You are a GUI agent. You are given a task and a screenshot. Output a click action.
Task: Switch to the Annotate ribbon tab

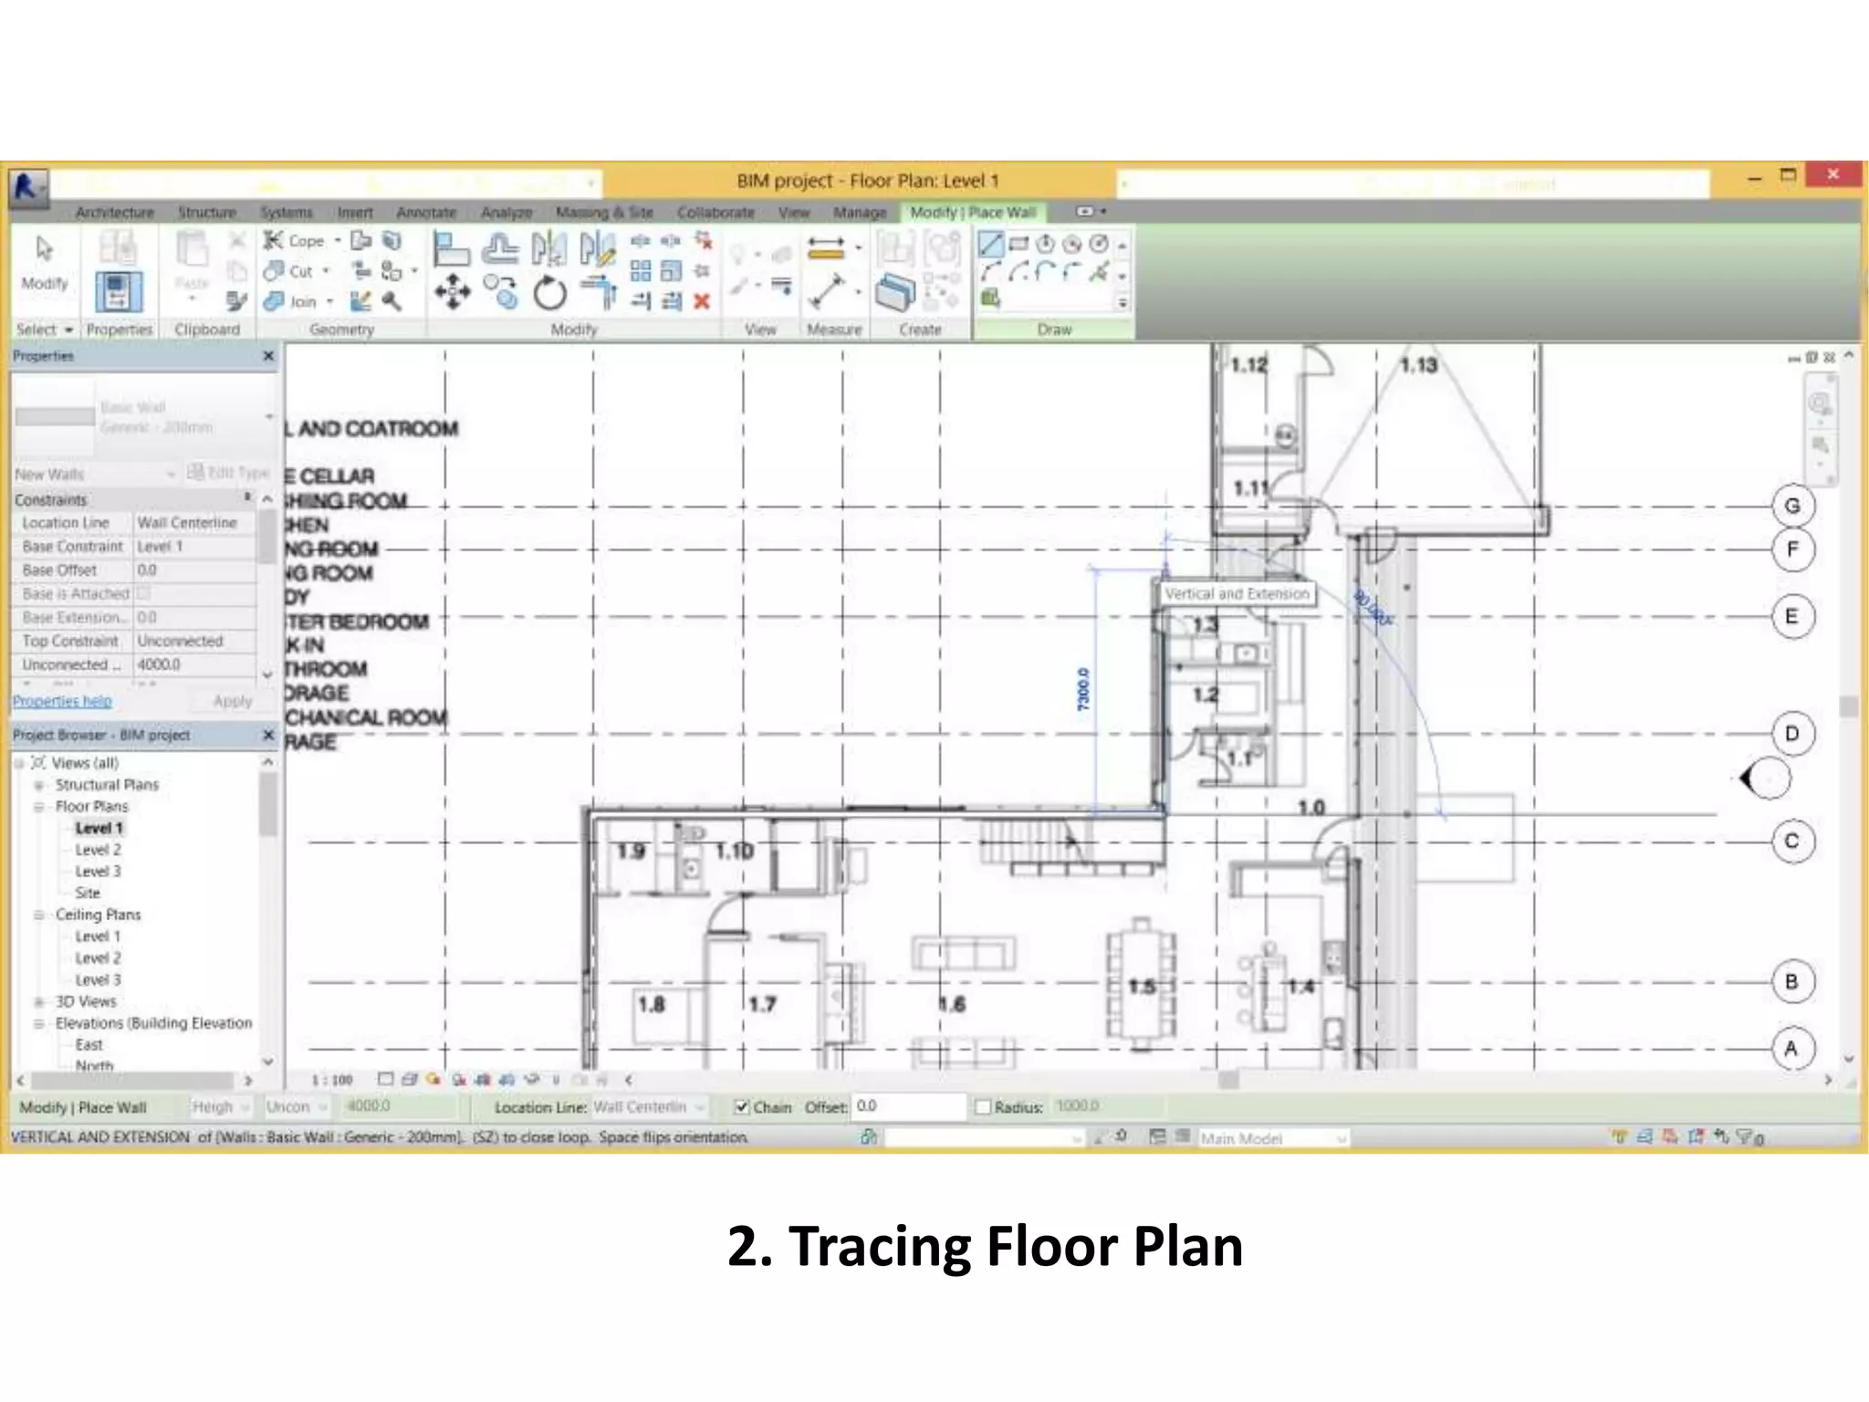point(426,213)
